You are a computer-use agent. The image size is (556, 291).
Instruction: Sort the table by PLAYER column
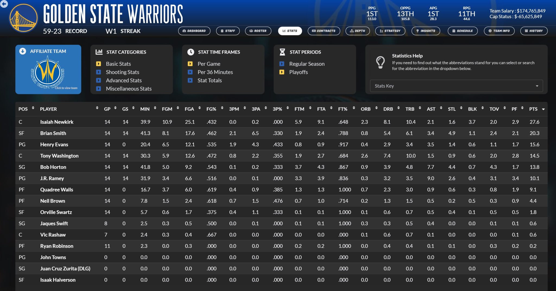pos(49,109)
